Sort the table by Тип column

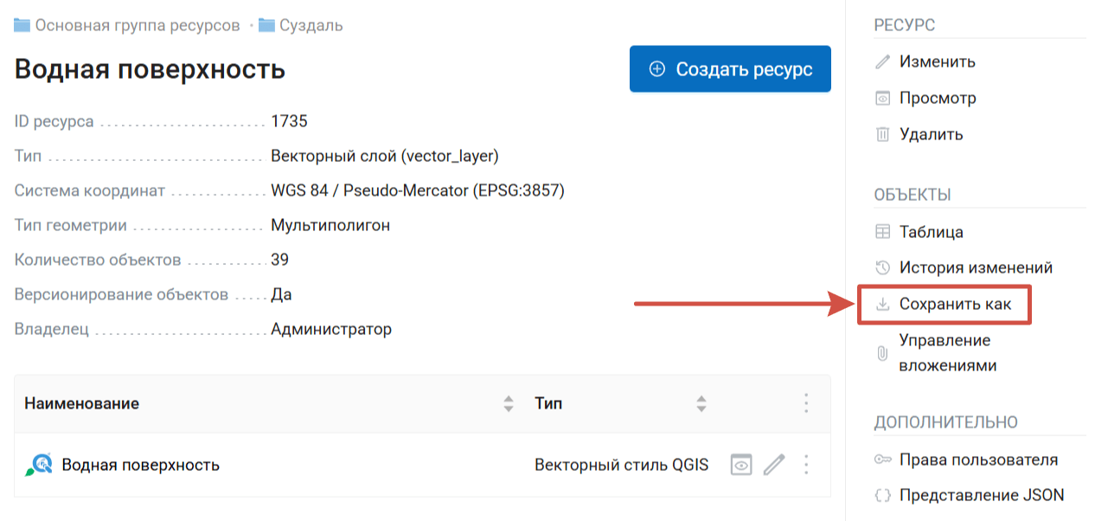pyautogui.click(x=701, y=403)
